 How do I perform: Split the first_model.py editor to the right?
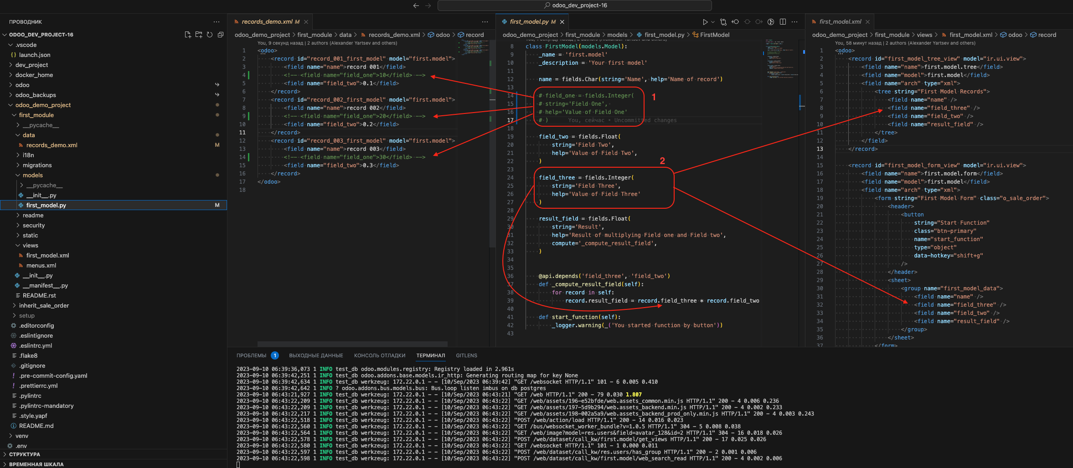click(783, 22)
